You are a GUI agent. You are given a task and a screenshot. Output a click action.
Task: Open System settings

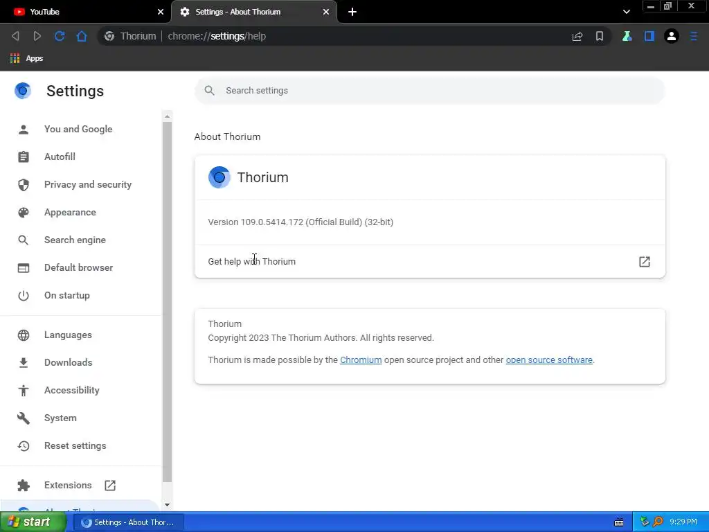60,418
